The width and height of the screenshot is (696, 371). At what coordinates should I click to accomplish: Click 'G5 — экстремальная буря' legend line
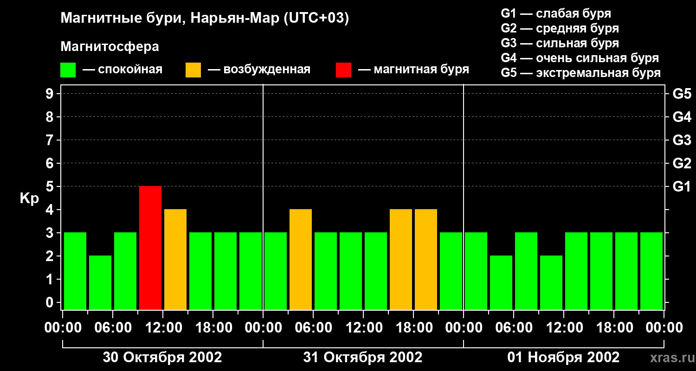click(580, 73)
